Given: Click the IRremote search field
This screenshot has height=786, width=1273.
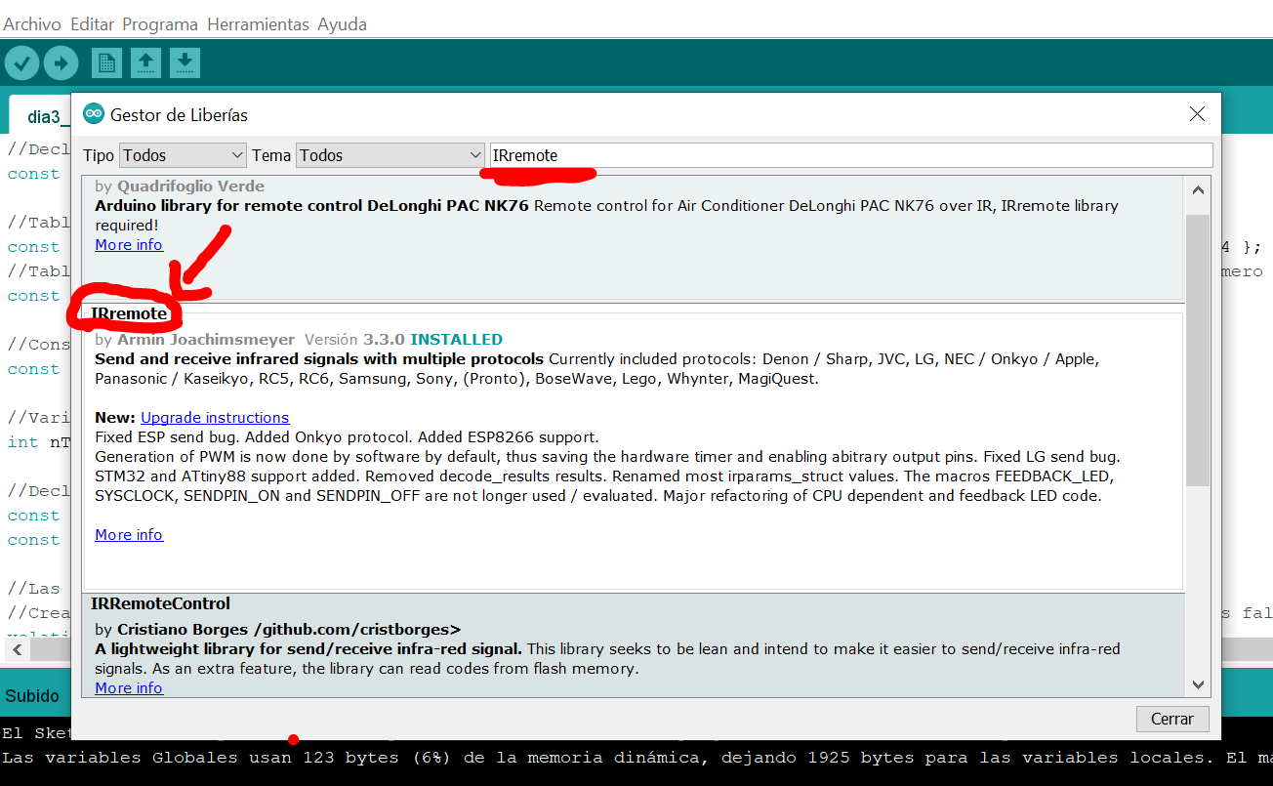Looking at the screenshot, I should pos(851,155).
